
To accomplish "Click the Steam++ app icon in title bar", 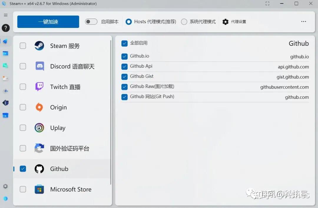I will point(4,4).
